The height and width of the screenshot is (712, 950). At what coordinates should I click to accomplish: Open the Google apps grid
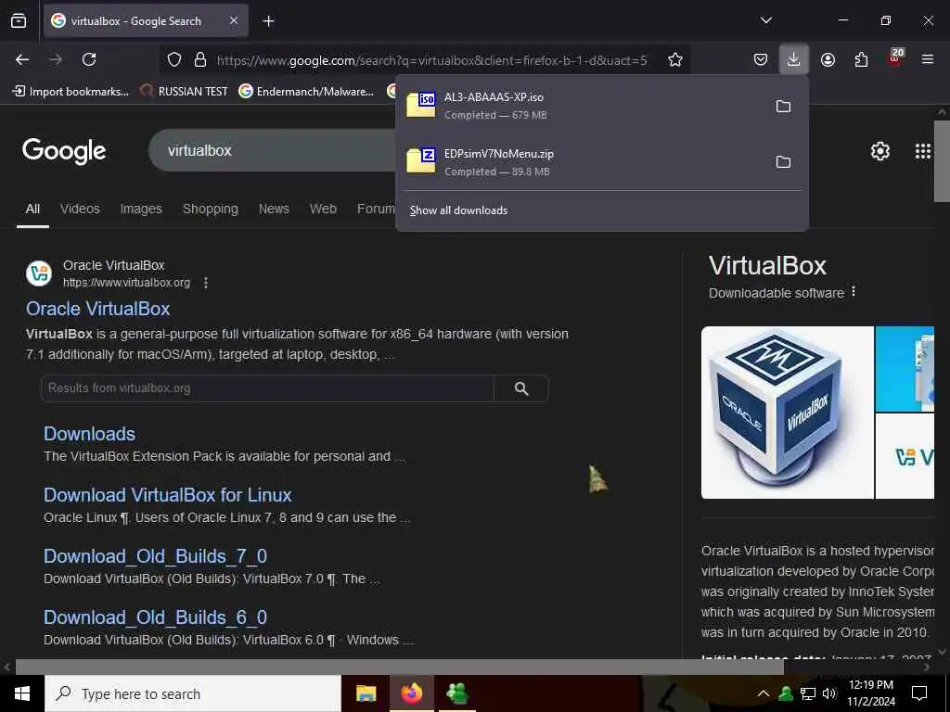pos(923,151)
